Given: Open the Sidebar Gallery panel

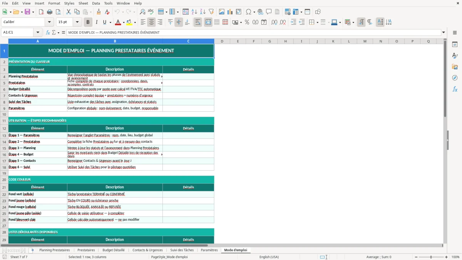Looking at the screenshot, I should tap(455, 67).
